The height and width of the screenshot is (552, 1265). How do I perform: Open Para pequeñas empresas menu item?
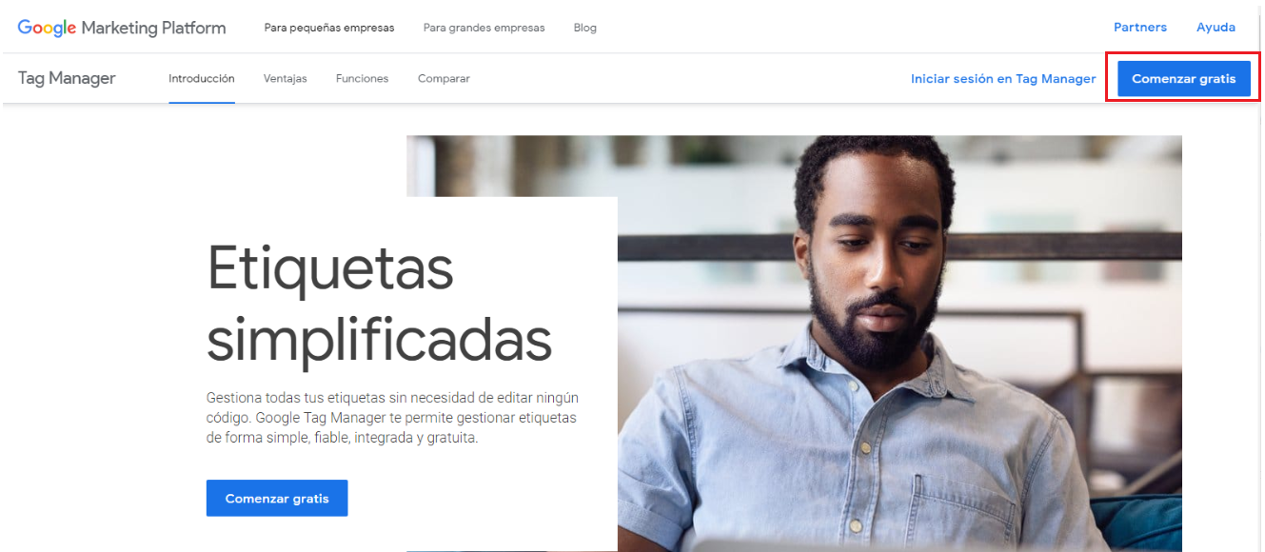pyautogui.click(x=329, y=28)
